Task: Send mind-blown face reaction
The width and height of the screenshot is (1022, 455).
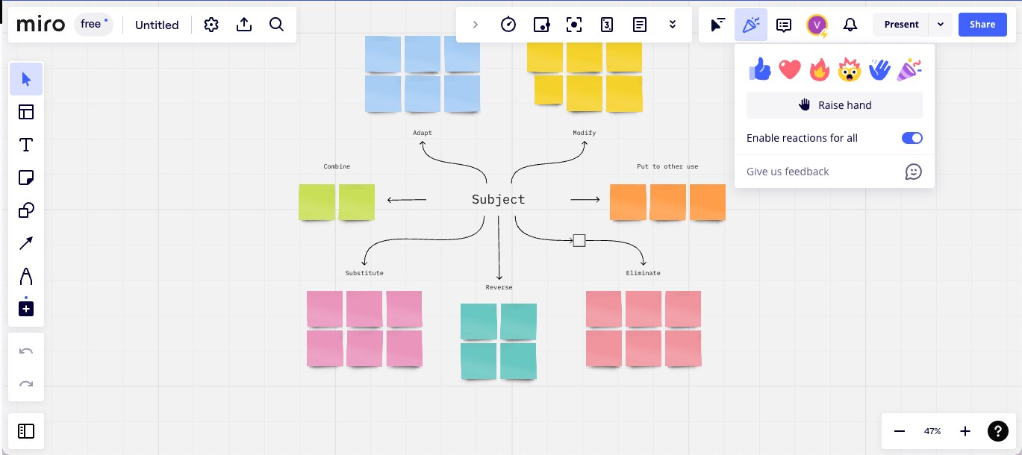Action: coord(850,69)
